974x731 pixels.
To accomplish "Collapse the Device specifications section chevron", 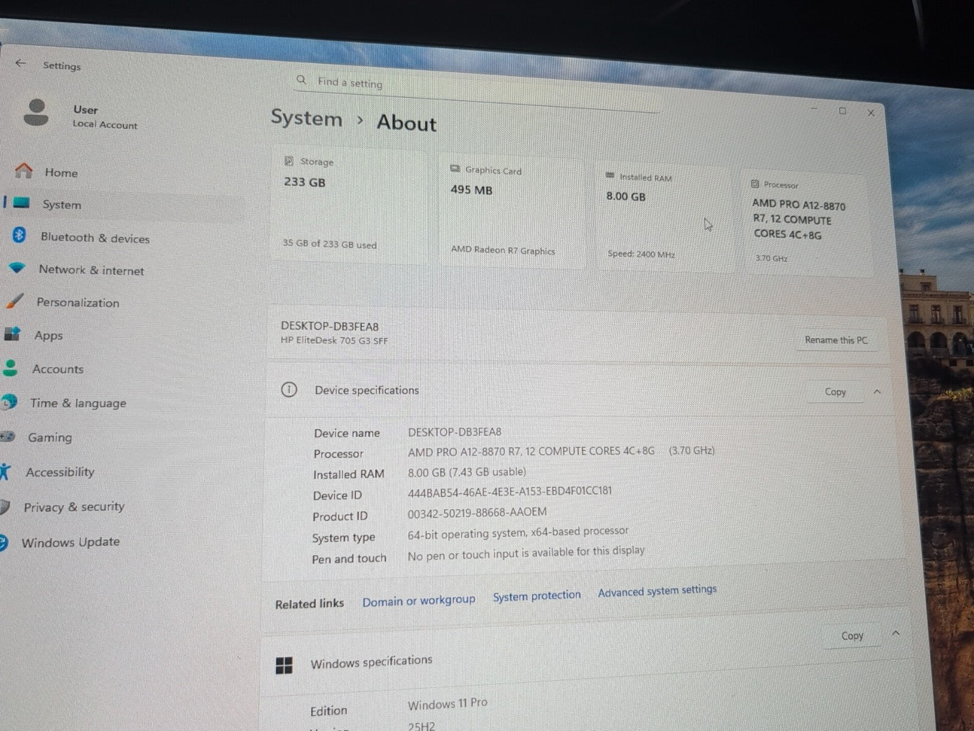I will [x=877, y=392].
